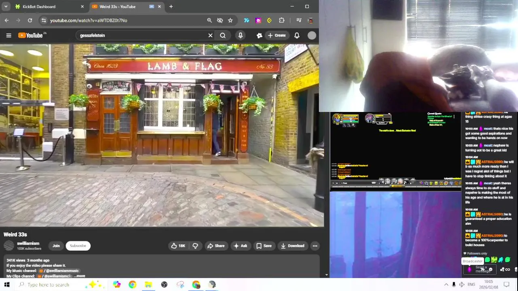Close the KickBot Dashboard tab
Image resolution: width=518 pixels, height=291 pixels.
pos(82,6)
